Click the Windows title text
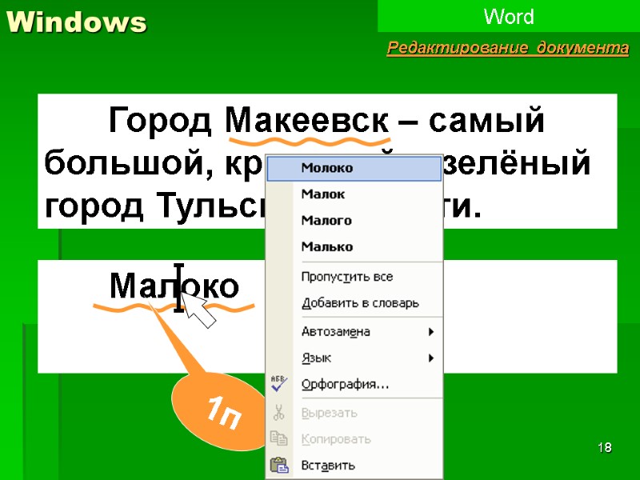640x480 pixels. coord(76,22)
